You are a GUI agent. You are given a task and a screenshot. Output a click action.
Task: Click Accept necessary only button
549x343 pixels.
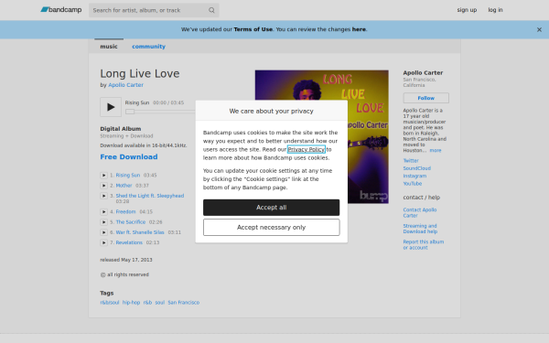tap(272, 228)
